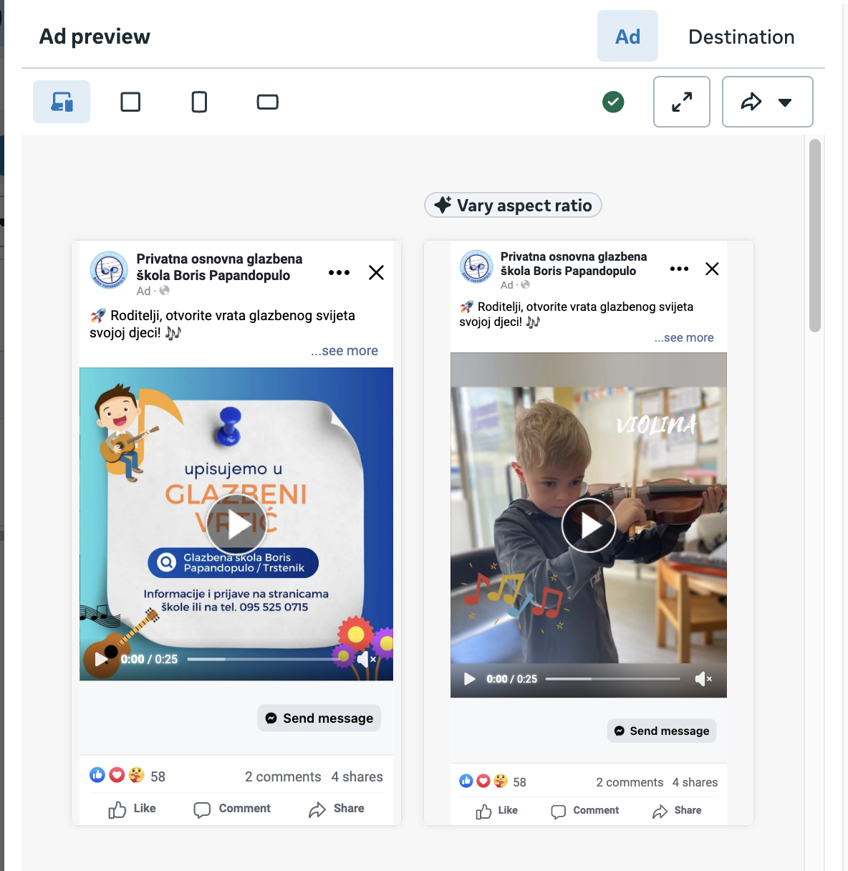848x871 pixels.
Task: Switch to the Ad tab
Action: tap(627, 36)
